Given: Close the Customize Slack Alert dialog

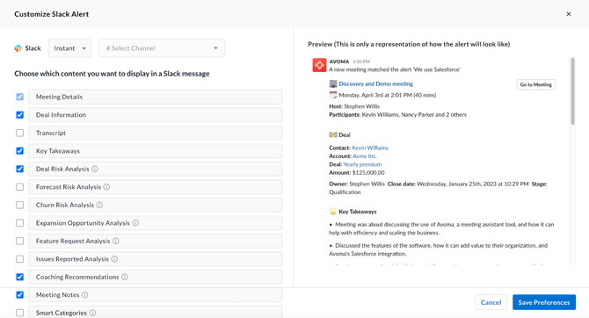Looking at the screenshot, I should point(568,14).
